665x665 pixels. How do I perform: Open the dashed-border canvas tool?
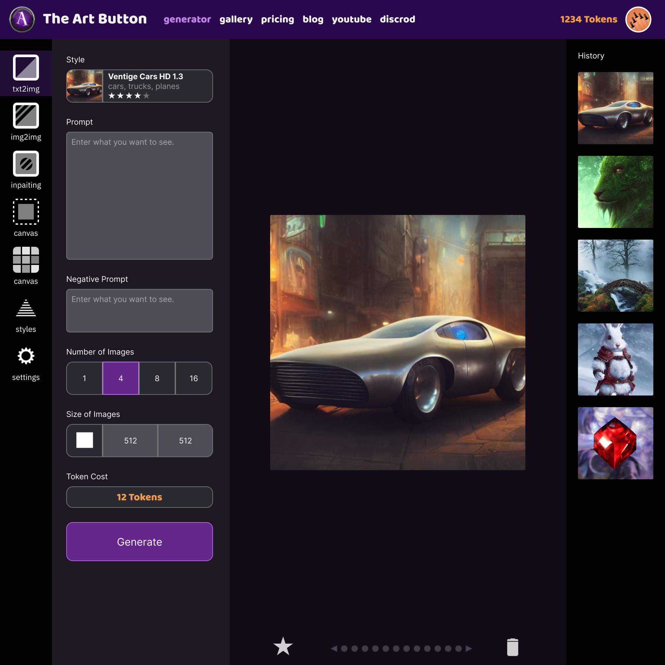tap(26, 212)
